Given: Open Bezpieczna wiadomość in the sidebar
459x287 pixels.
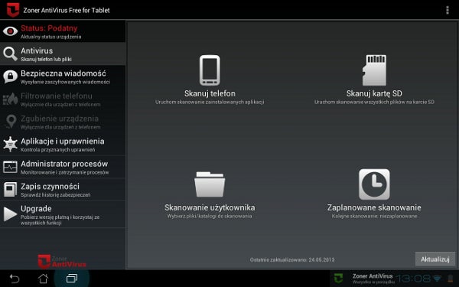Looking at the screenshot, I should (x=63, y=77).
